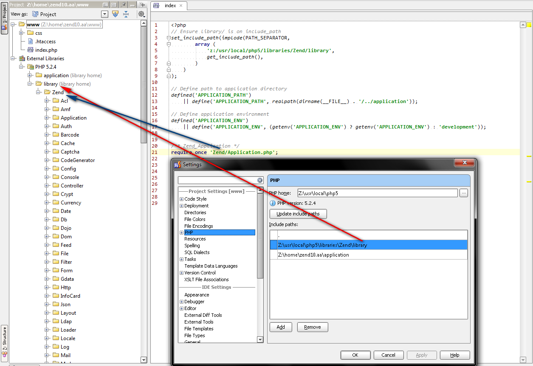This screenshot has width=533, height=366.
Task: Expand the Cache folder
Action: click(x=47, y=143)
